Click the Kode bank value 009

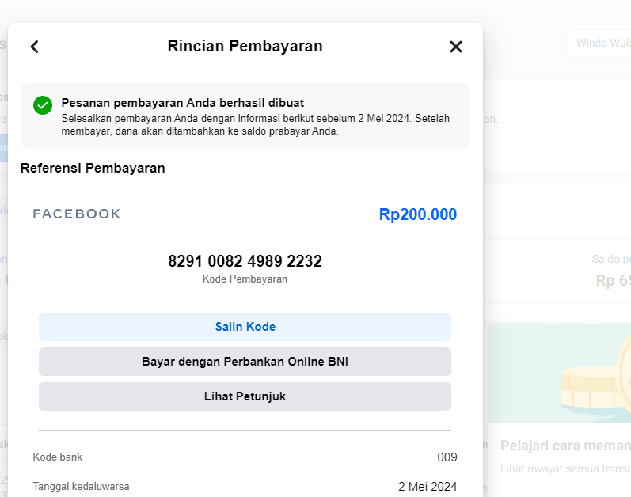pyautogui.click(x=447, y=457)
